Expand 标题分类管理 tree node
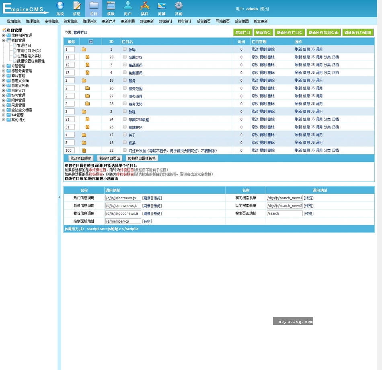 click(x=4, y=71)
